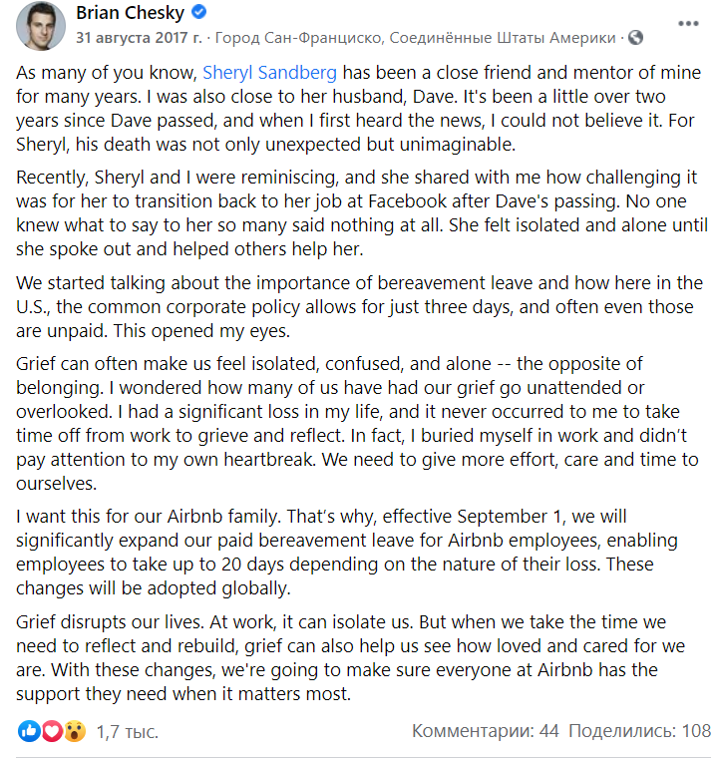Open Комментарии: 44 comments list

coord(486,730)
